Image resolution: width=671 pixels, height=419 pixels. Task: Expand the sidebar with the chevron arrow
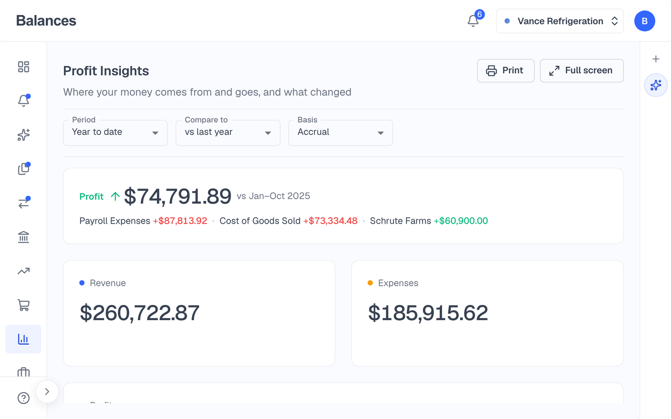(47, 392)
